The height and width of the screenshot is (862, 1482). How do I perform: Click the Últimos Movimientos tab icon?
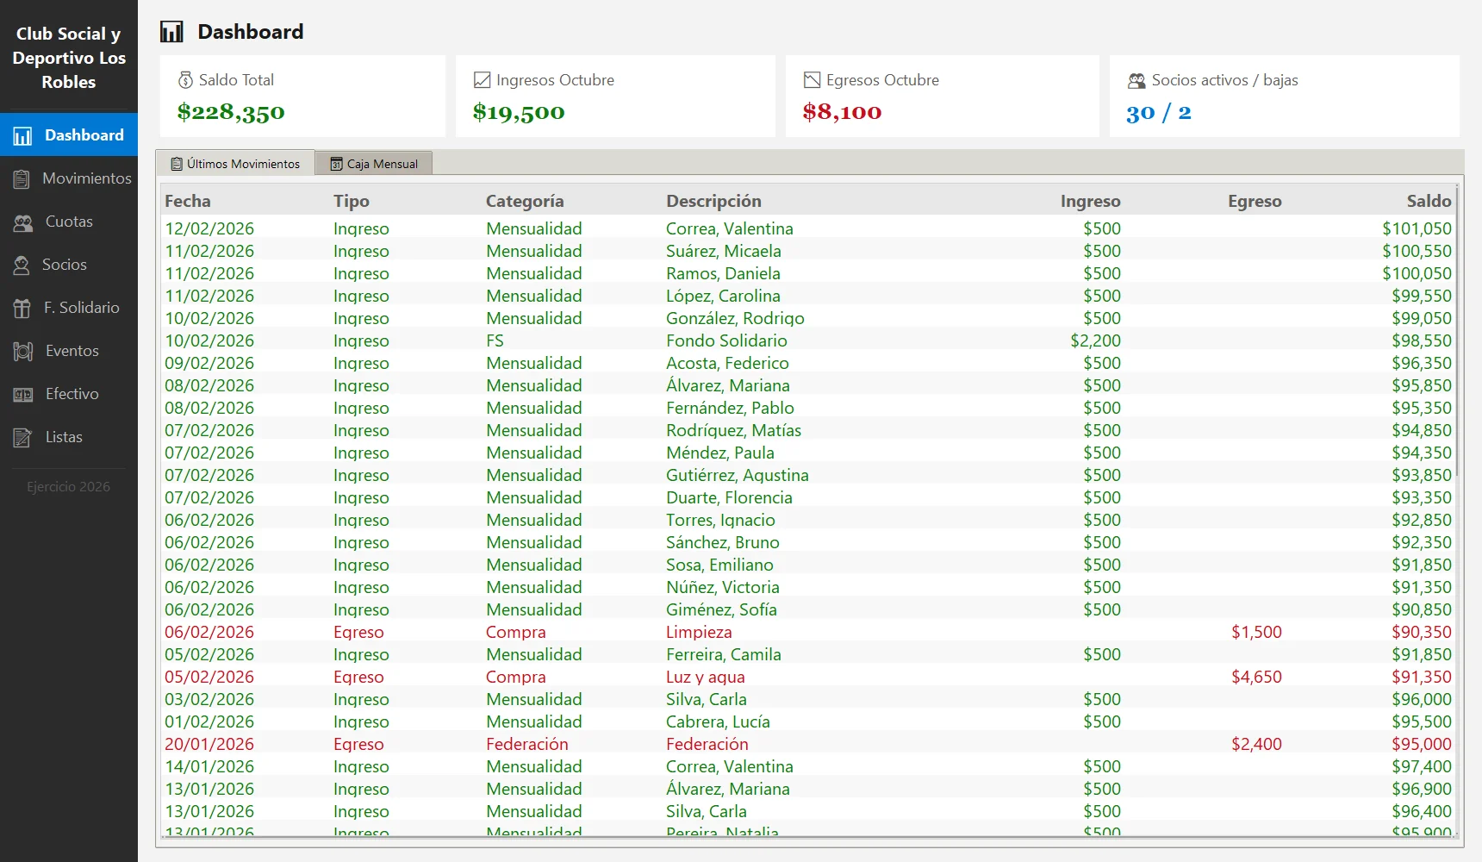[x=177, y=164]
